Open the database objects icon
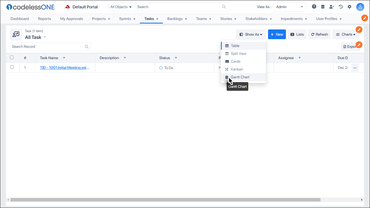Screen dimensions: 370x208 (x=323, y=6)
